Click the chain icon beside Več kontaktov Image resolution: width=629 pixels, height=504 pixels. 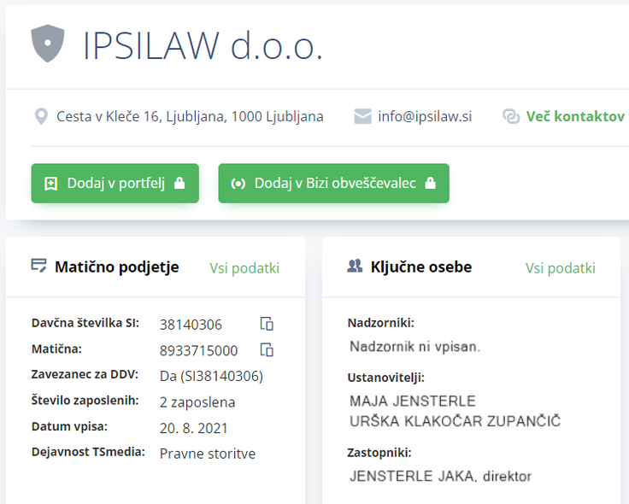[x=511, y=117]
